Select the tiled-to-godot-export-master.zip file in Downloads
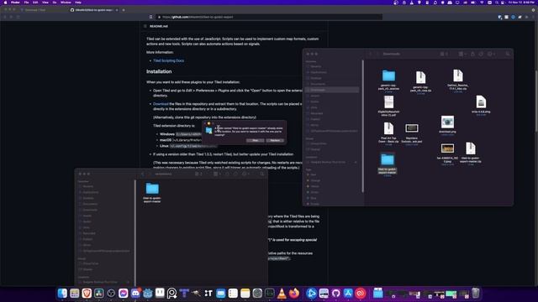This screenshot has width=538, height=302. point(471,153)
